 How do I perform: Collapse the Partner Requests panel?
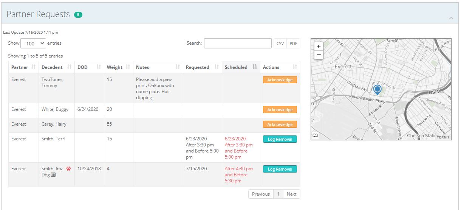point(451,18)
